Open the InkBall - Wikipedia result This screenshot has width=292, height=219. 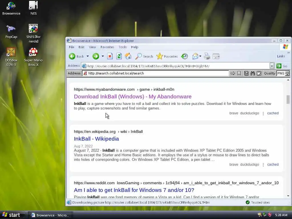coord(96,139)
